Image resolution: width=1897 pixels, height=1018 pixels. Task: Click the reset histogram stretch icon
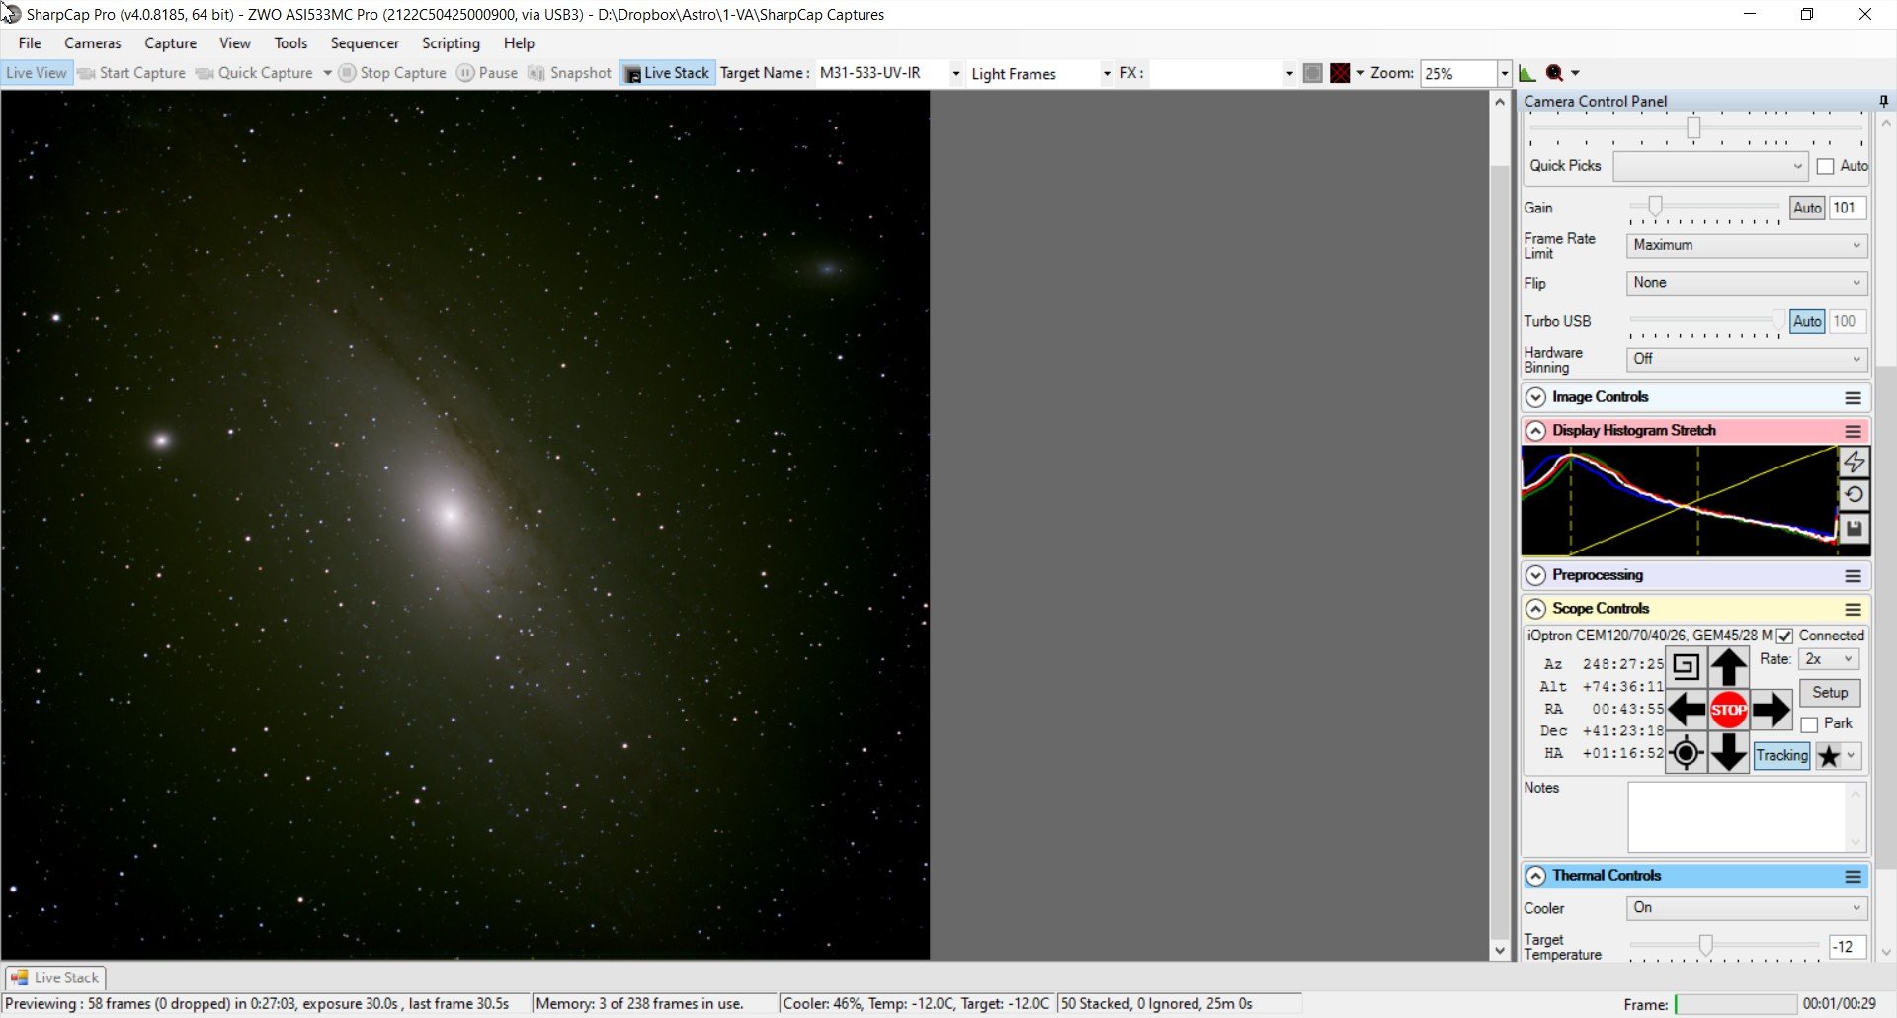tap(1854, 495)
